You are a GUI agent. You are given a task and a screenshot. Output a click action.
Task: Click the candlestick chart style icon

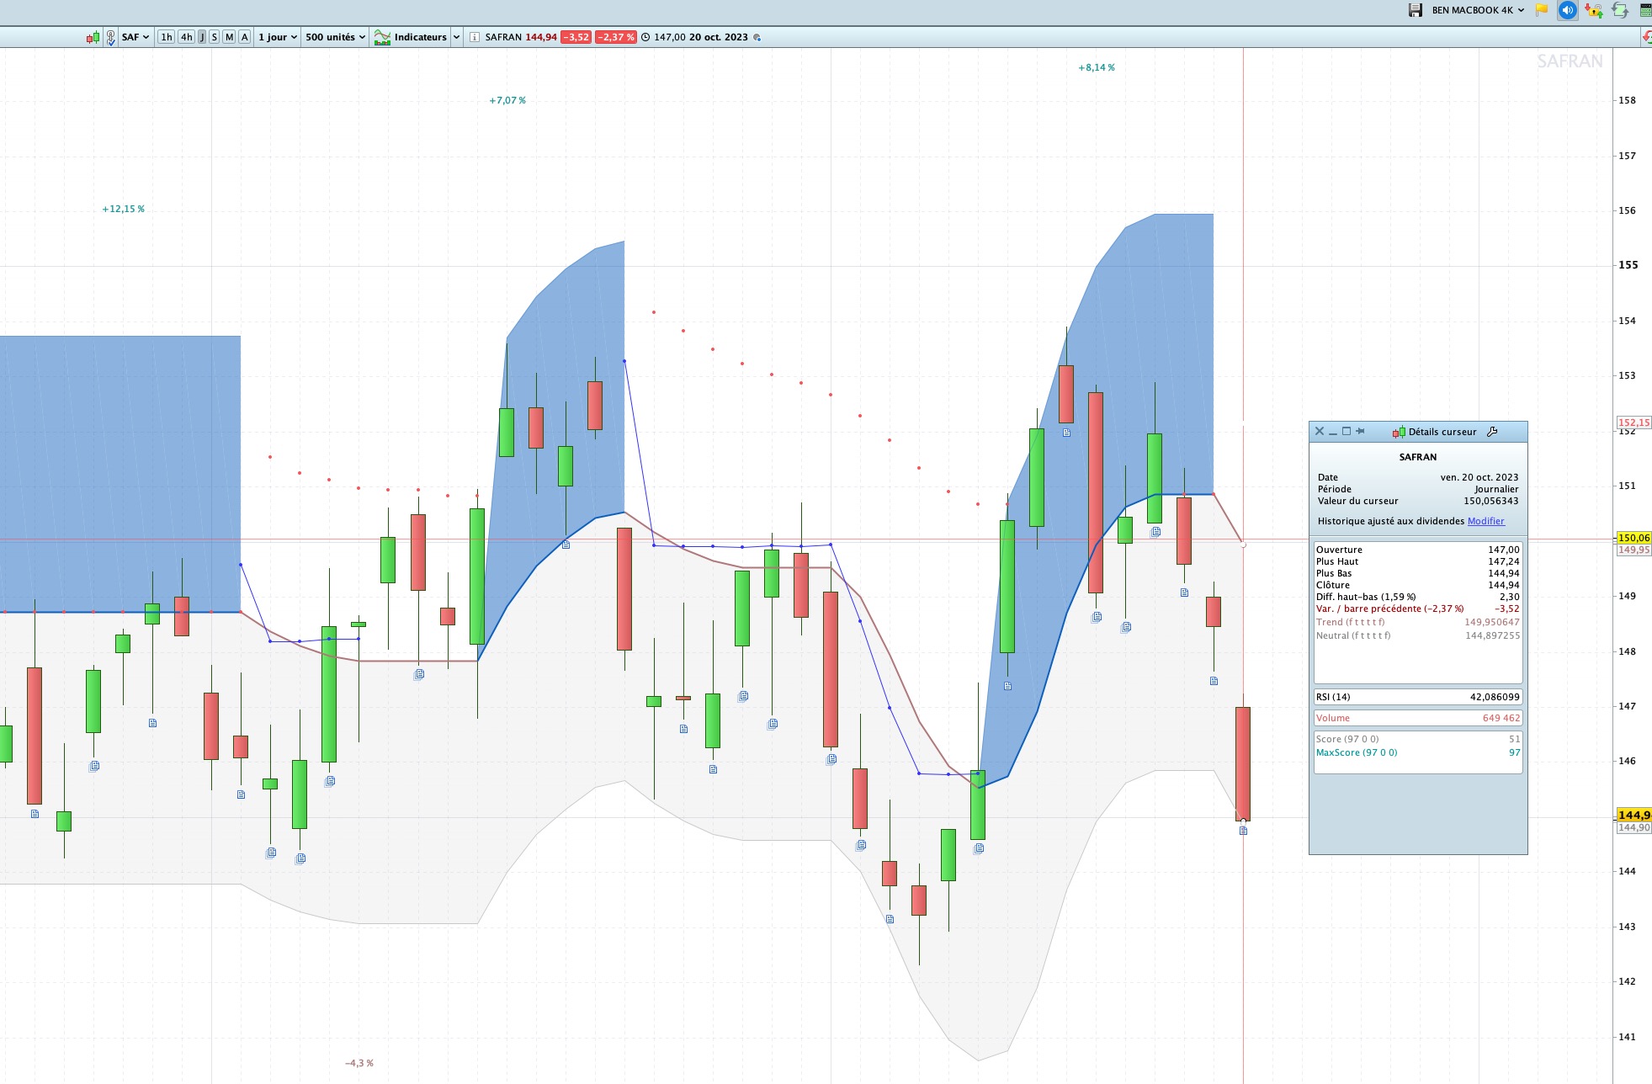click(93, 37)
